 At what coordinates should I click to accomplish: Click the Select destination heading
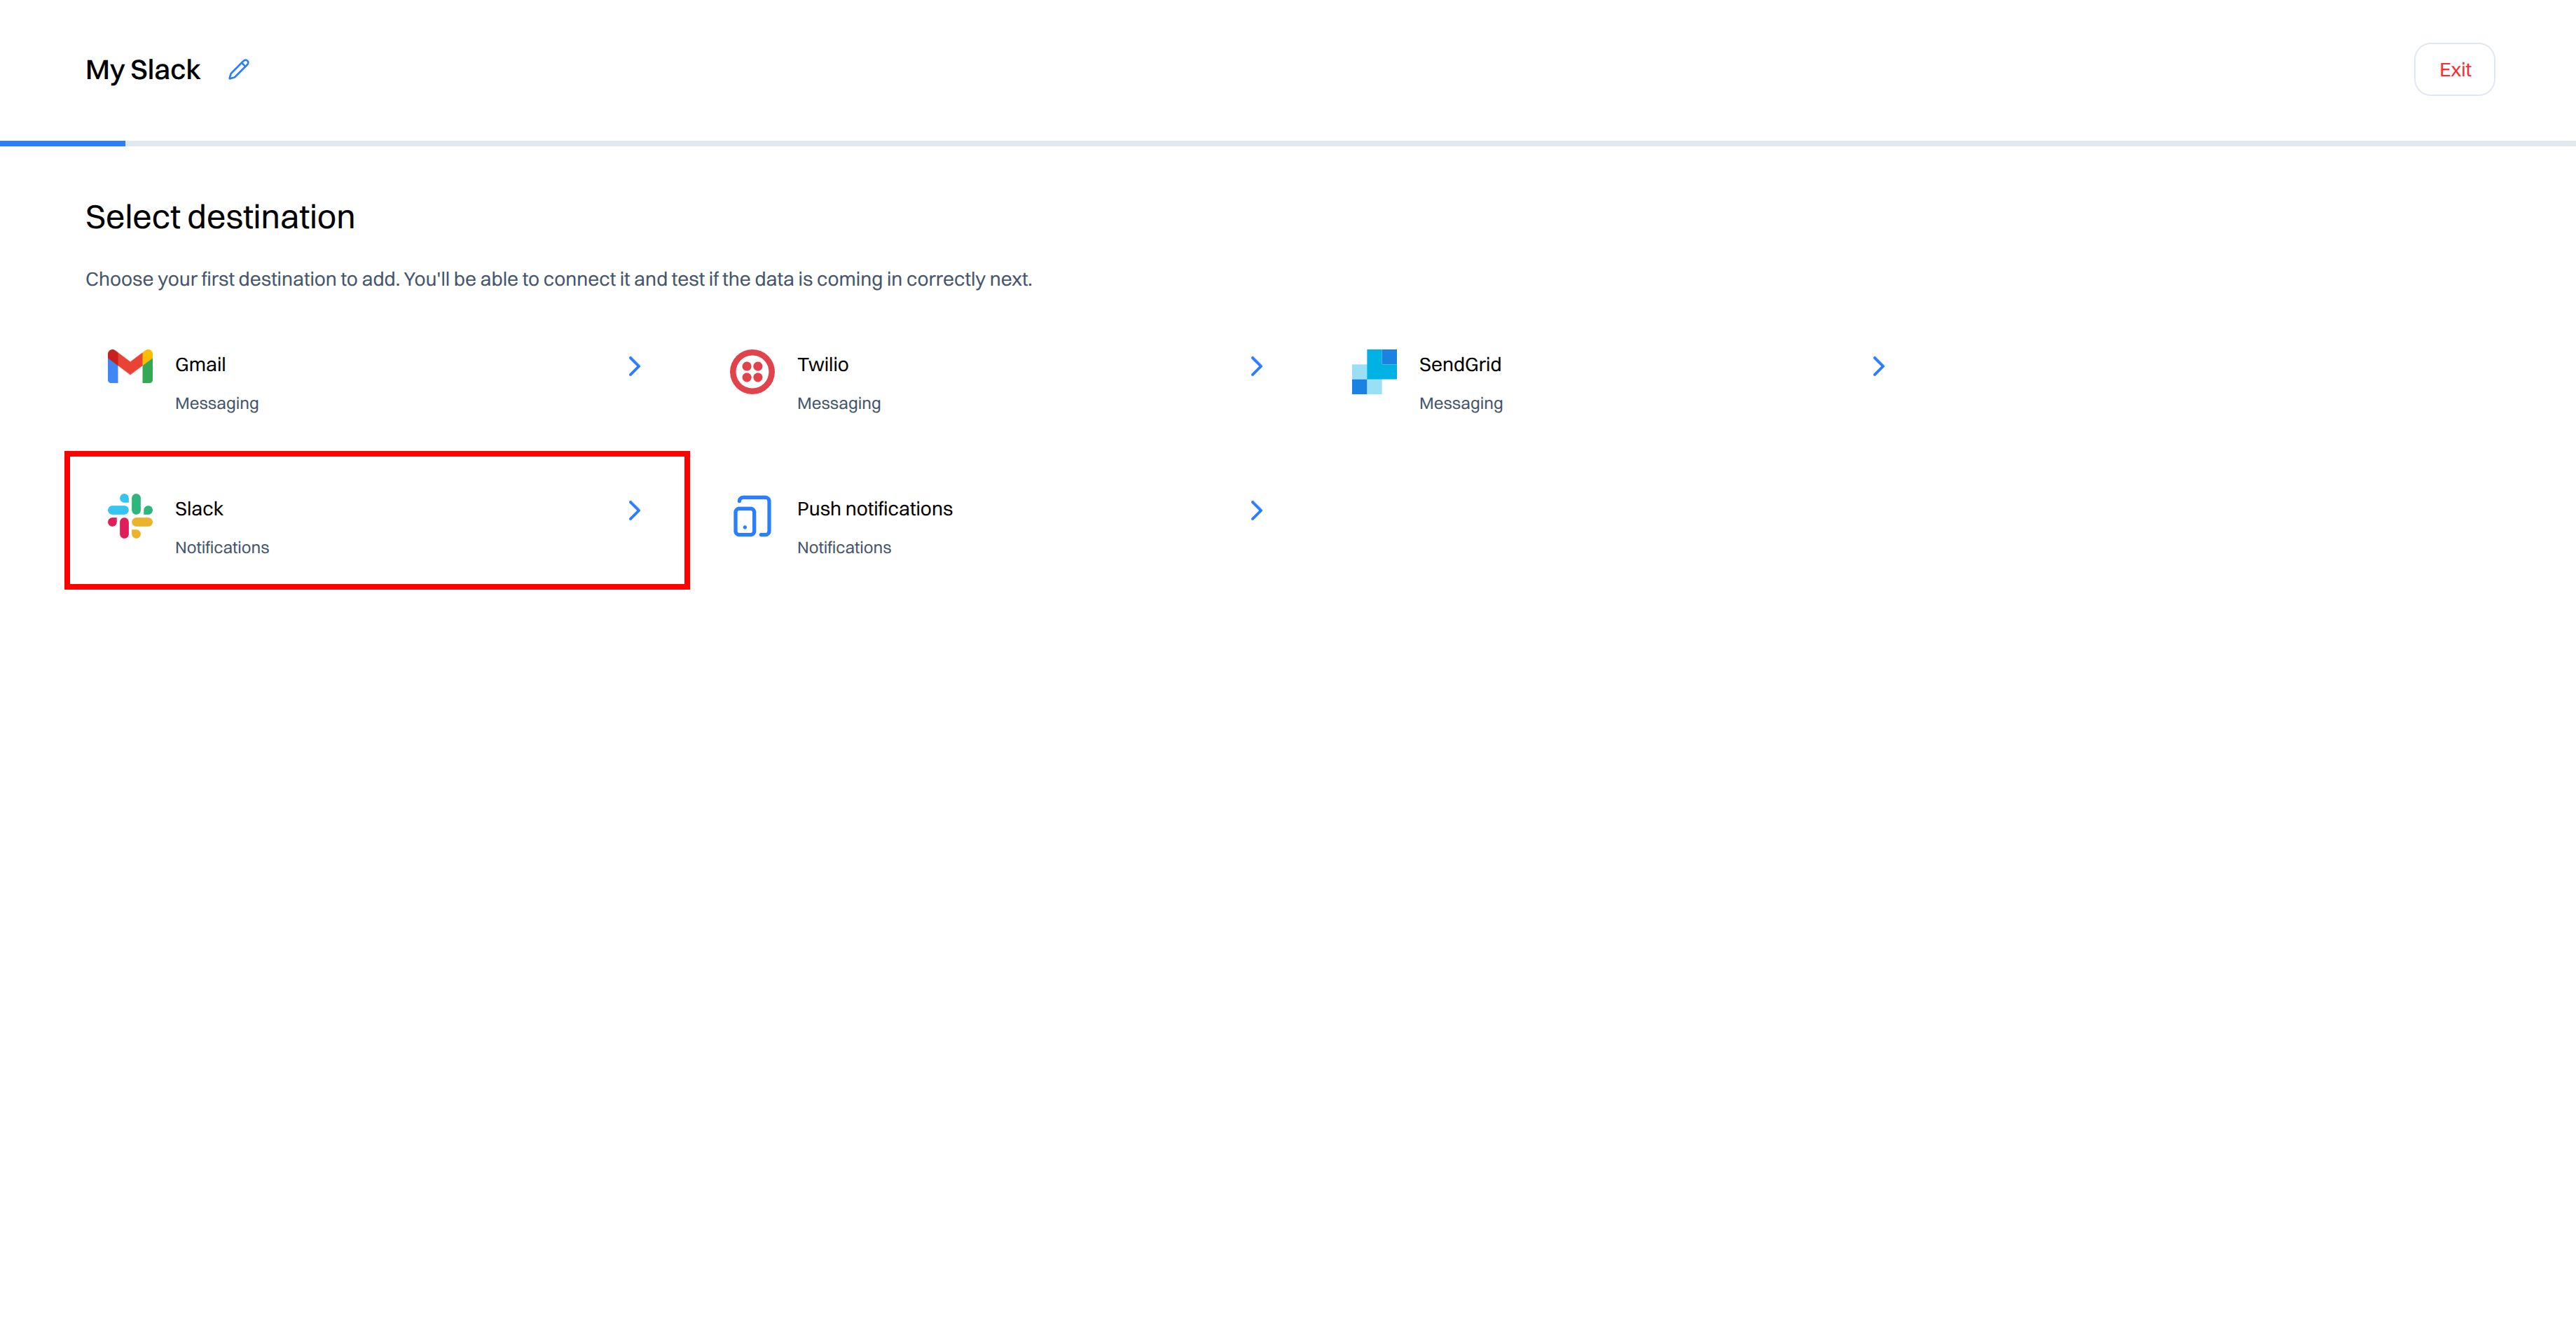(x=220, y=217)
